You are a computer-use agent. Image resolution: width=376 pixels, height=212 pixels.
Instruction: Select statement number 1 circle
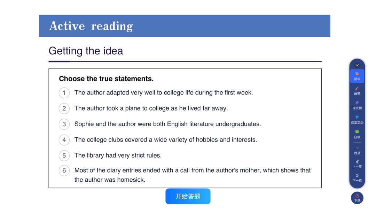[64, 93]
